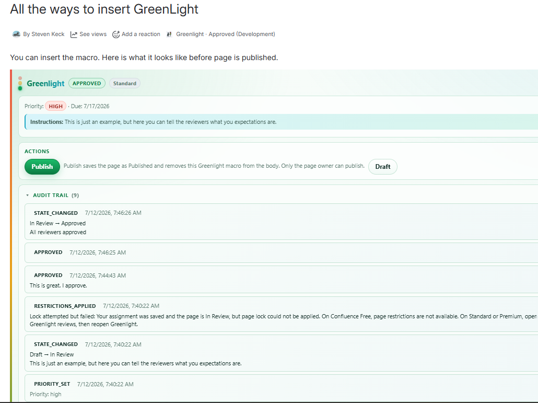
Task: Click the Instructions note text
Action: coord(154,122)
